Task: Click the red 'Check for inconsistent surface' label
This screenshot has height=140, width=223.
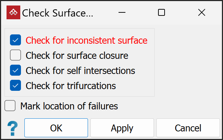Action: [x=86, y=40]
